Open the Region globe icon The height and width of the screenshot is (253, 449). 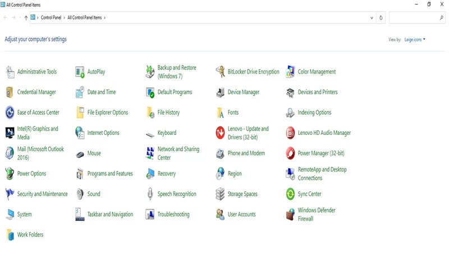click(220, 174)
